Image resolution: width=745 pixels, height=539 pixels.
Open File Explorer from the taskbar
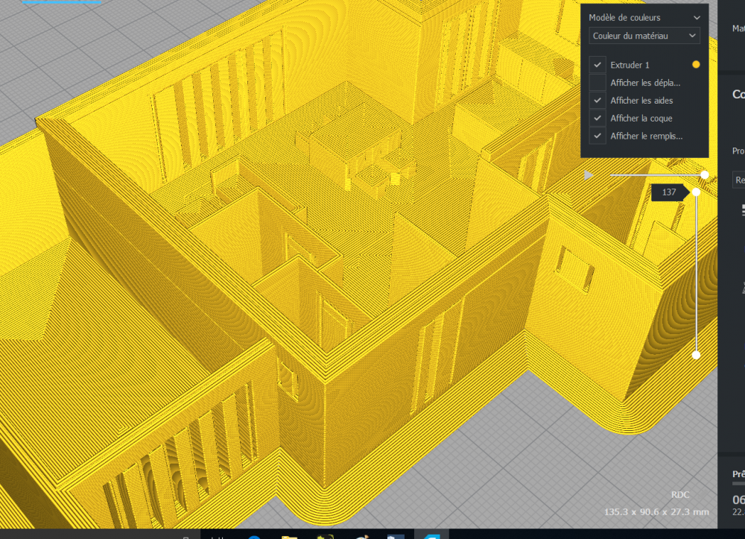click(289, 536)
